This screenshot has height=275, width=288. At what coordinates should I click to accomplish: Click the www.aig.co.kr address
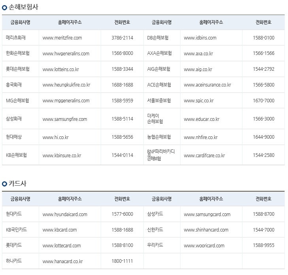click(198, 70)
